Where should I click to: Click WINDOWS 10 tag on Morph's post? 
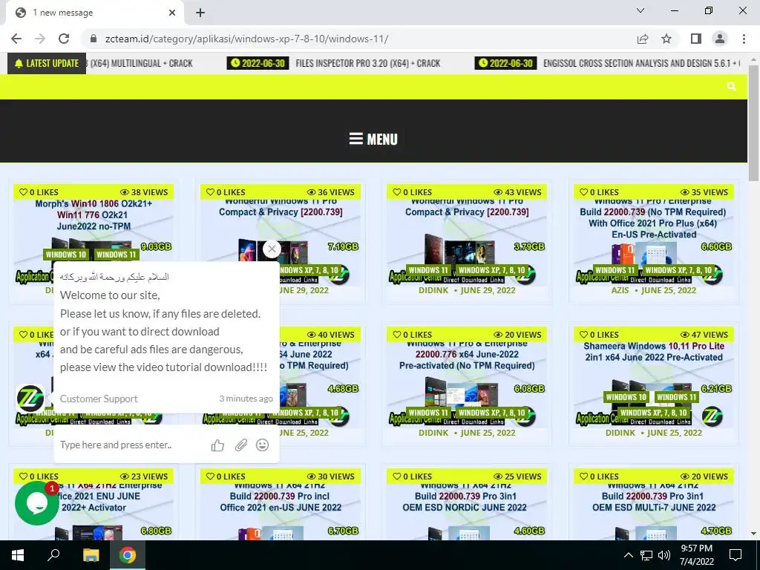click(x=66, y=255)
